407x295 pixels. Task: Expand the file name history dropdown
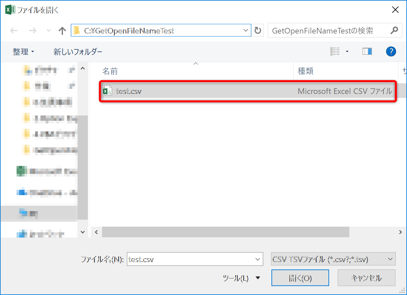tap(258, 259)
